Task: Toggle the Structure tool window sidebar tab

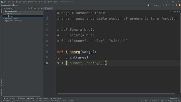Action: [x=1, y=83]
